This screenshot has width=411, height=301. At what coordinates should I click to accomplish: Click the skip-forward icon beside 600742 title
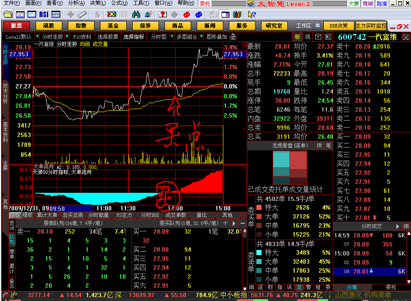coord(328,36)
